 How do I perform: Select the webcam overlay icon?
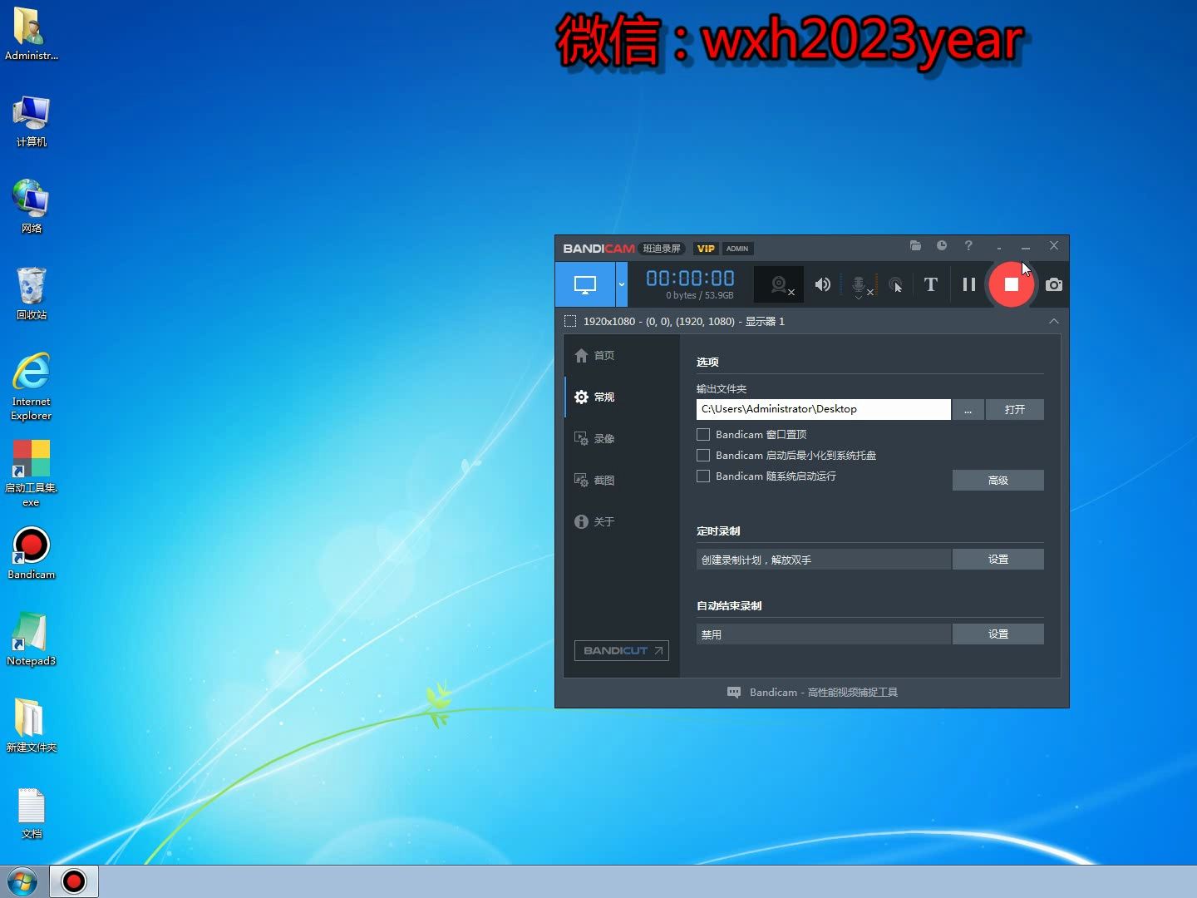pos(780,284)
